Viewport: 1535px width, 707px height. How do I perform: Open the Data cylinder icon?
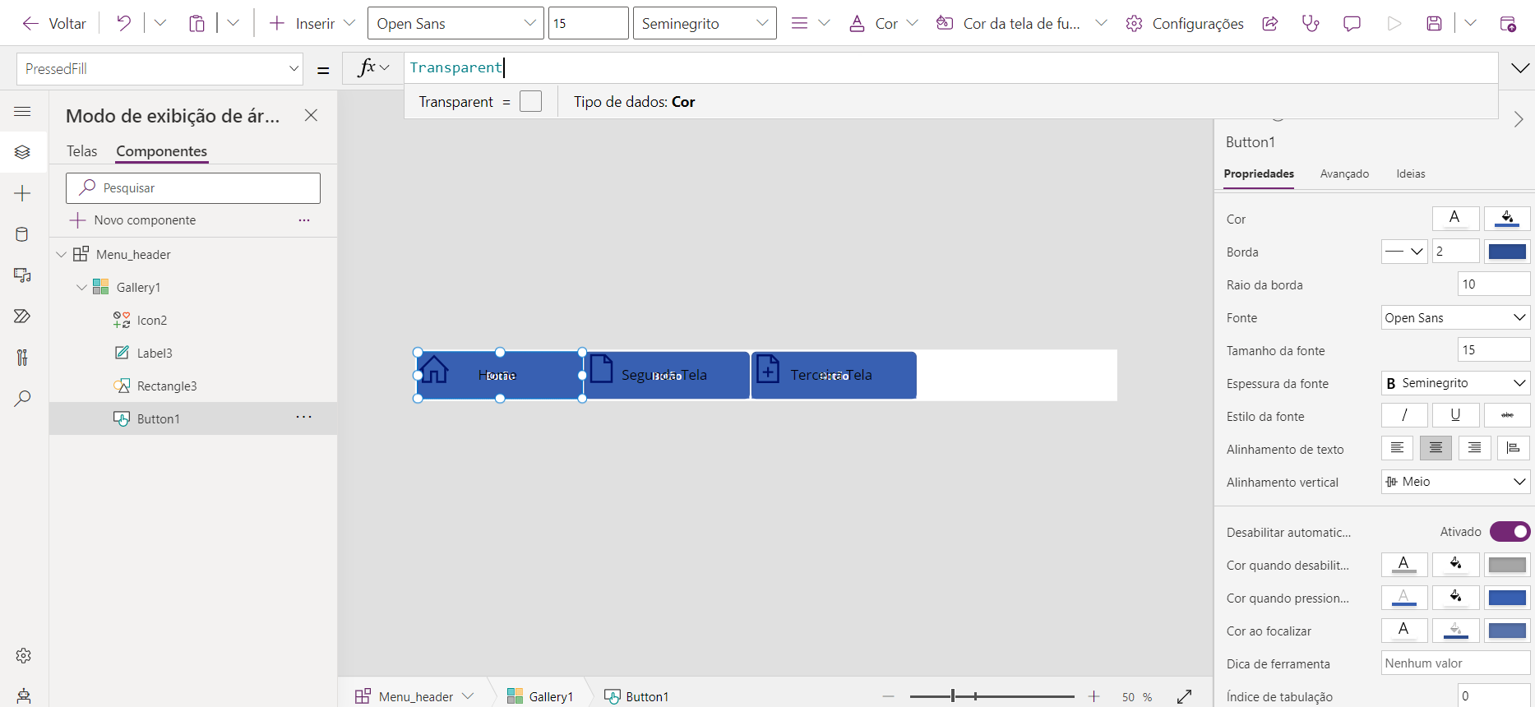22,234
